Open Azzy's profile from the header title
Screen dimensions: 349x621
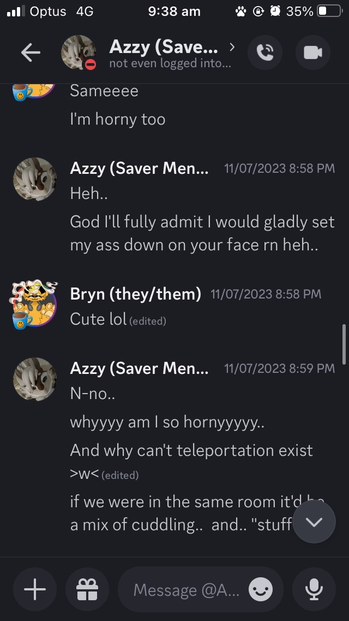point(164,47)
